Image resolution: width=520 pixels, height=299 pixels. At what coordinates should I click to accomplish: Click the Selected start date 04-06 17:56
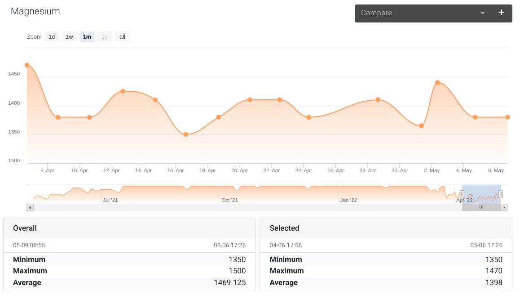tap(286, 245)
